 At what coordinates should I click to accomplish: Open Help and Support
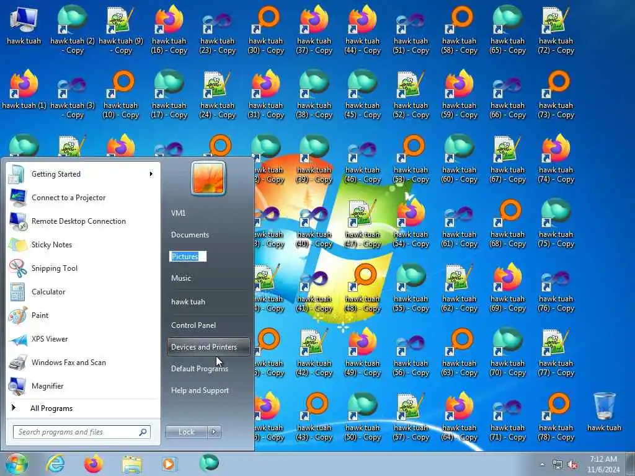tap(200, 390)
